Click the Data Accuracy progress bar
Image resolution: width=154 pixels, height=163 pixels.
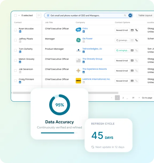tap(59, 133)
